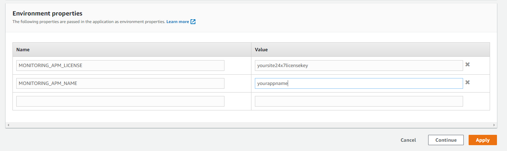Screen dimensions: 507x151
Task: Select the MONITORING_APM_NAME name field
Action: click(x=120, y=83)
